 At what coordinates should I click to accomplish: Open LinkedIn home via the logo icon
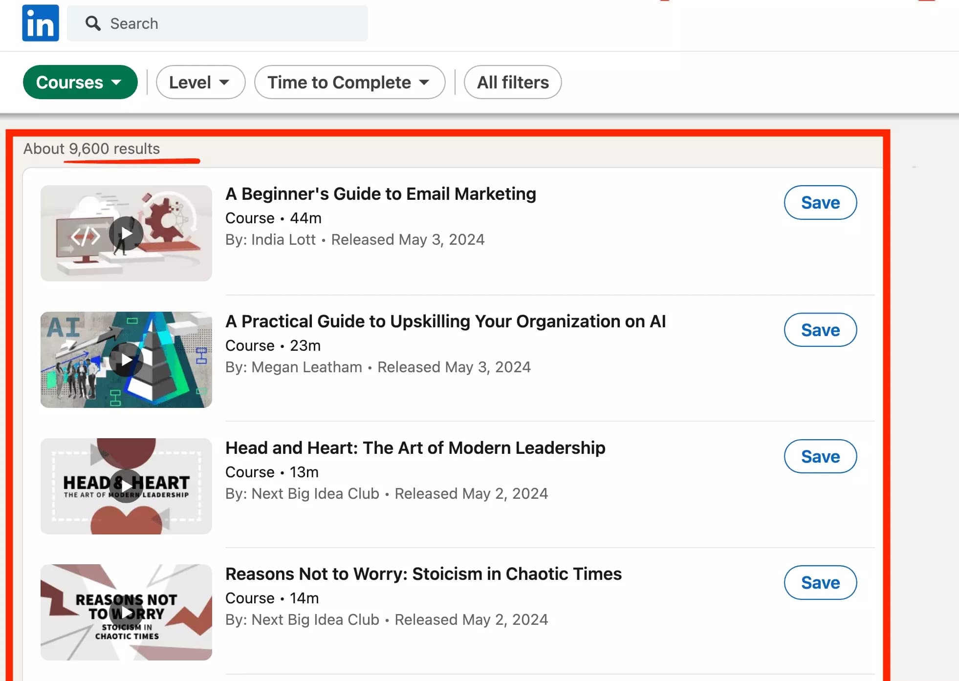tap(41, 22)
